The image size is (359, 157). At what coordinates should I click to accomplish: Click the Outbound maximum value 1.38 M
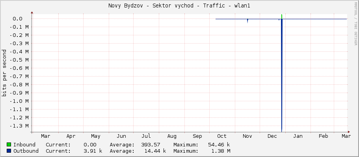coord(221,151)
